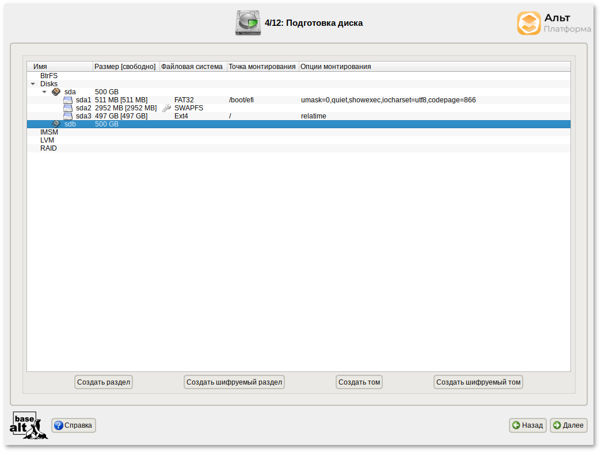Click the sda2 partition icon
The height and width of the screenshot is (453, 601).
coord(68,108)
